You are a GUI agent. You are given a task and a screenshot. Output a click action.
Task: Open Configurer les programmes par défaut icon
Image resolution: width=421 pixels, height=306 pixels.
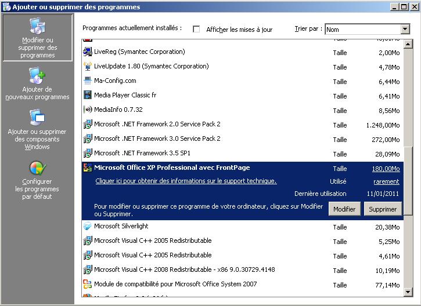coord(37,167)
